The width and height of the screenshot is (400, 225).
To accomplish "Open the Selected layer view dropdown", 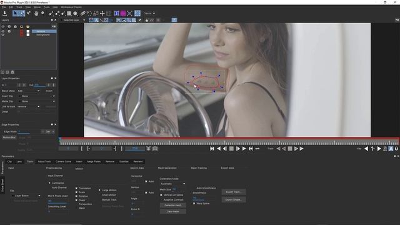I will (72, 20).
